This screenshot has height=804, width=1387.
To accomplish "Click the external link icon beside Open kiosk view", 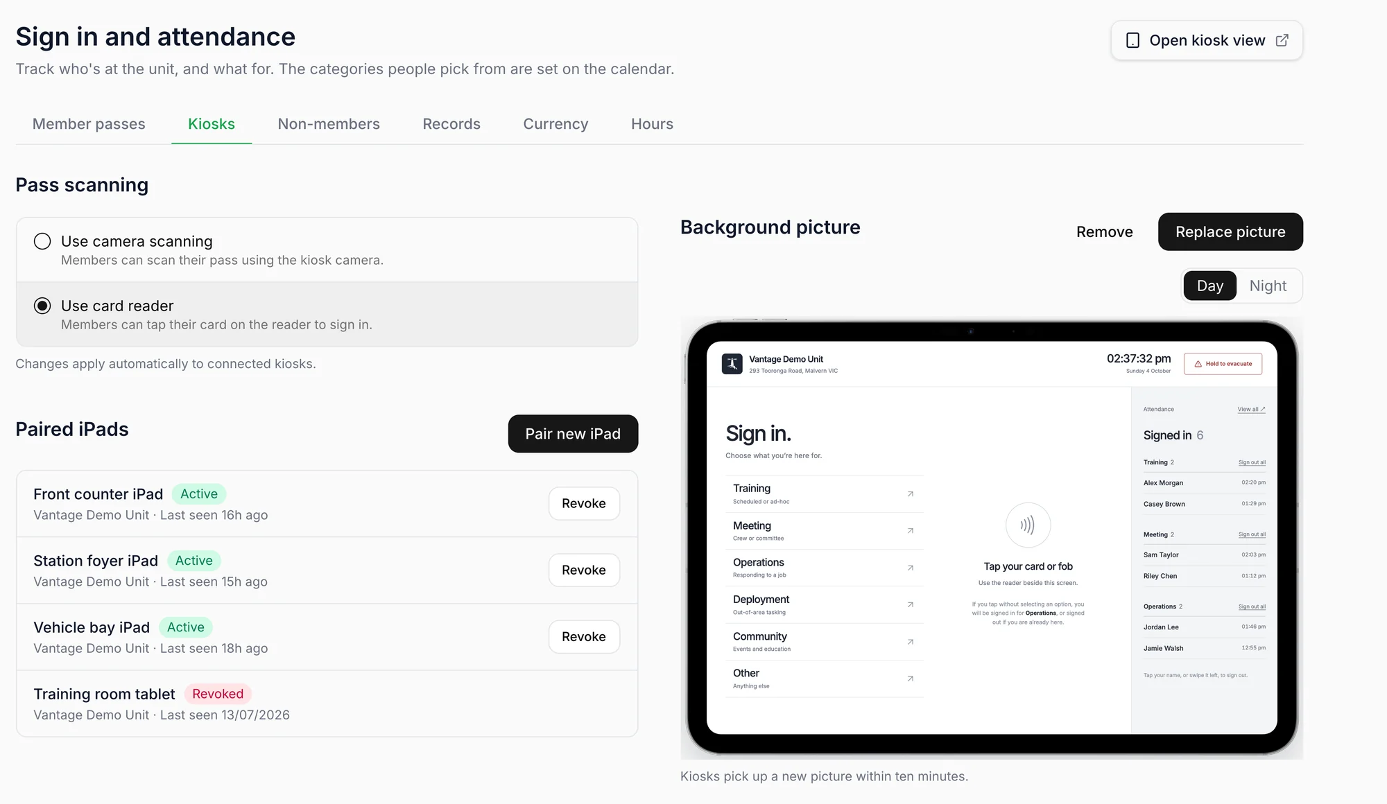I will (1282, 40).
